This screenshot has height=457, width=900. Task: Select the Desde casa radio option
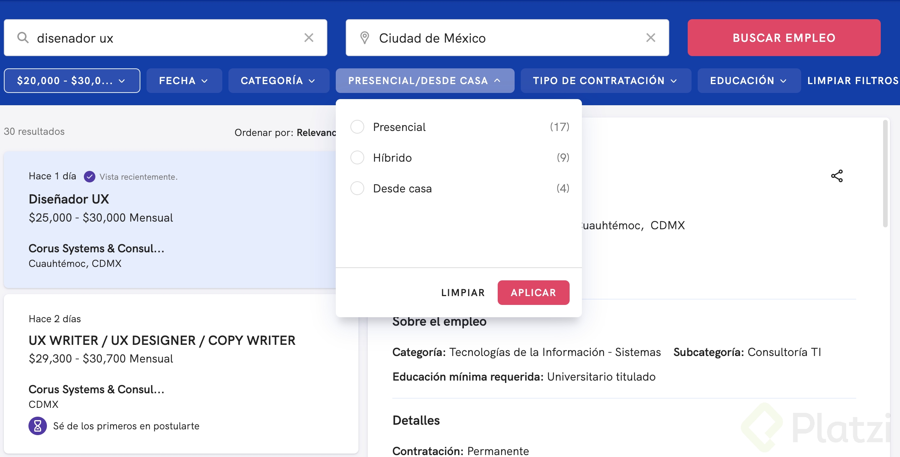point(357,188)
